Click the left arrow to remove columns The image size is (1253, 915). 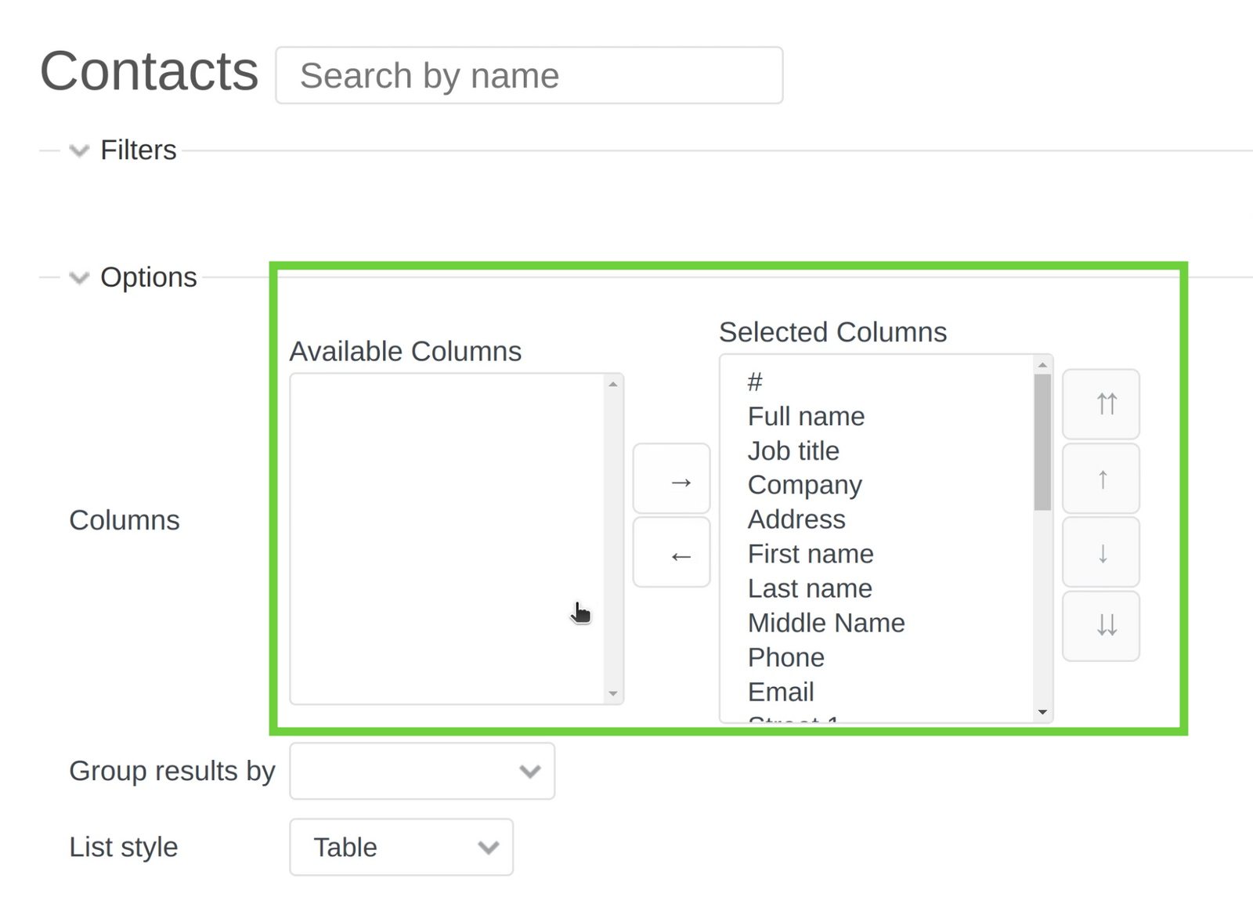tap(671, 554)
